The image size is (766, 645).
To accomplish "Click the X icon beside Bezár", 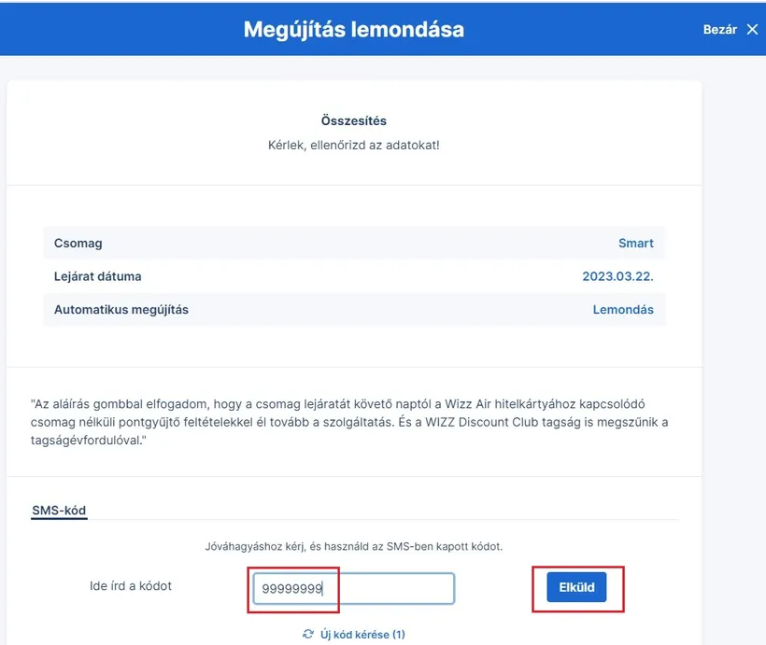I will point(753,30).
